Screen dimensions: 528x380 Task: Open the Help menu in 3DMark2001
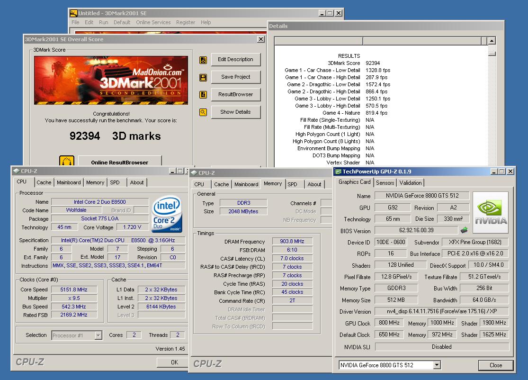tap(206, 22)
